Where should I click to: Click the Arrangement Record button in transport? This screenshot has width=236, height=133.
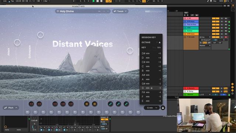101,1
